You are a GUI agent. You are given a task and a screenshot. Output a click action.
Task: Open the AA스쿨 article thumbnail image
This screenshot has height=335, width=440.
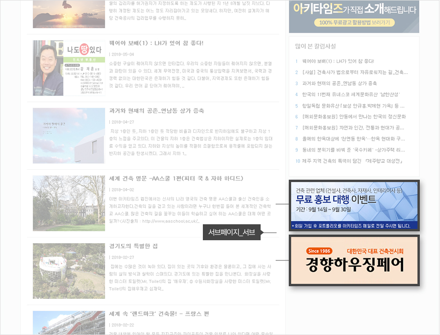pos(69,203)
